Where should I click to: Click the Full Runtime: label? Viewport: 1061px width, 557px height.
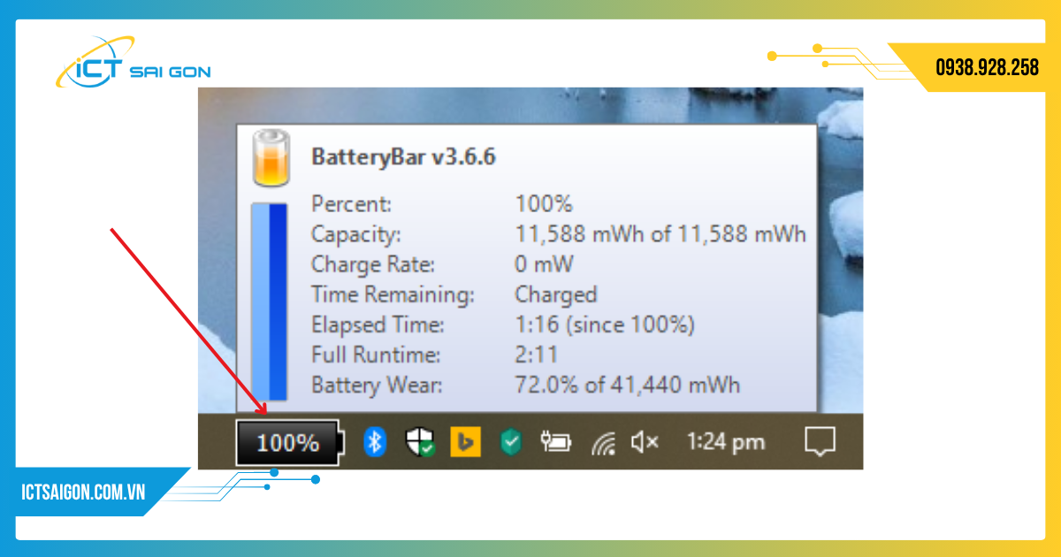pyautogui.click(x=375, y=355)
